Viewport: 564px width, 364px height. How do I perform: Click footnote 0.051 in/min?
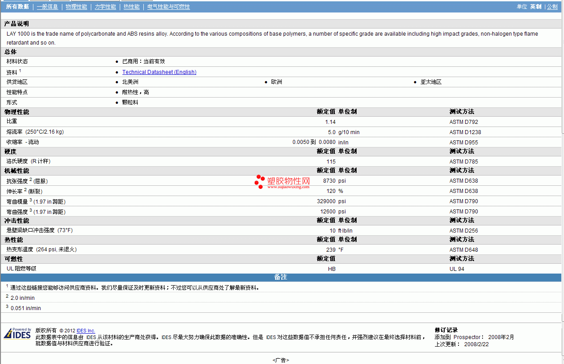(26, 308)
